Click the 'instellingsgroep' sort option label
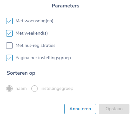133x118 pixels. [x=57, y=89]
